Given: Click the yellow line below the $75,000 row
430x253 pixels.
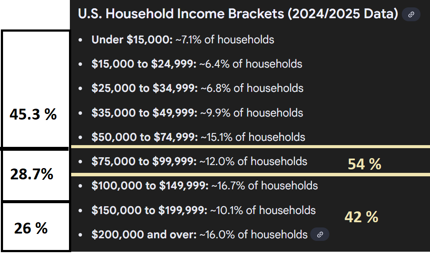Looking at the screenshot, I should pyautogui.click(x=249, y=175).
